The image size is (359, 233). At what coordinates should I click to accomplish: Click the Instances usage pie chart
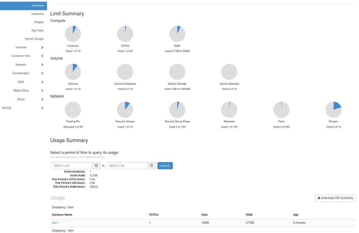(73, 34)
